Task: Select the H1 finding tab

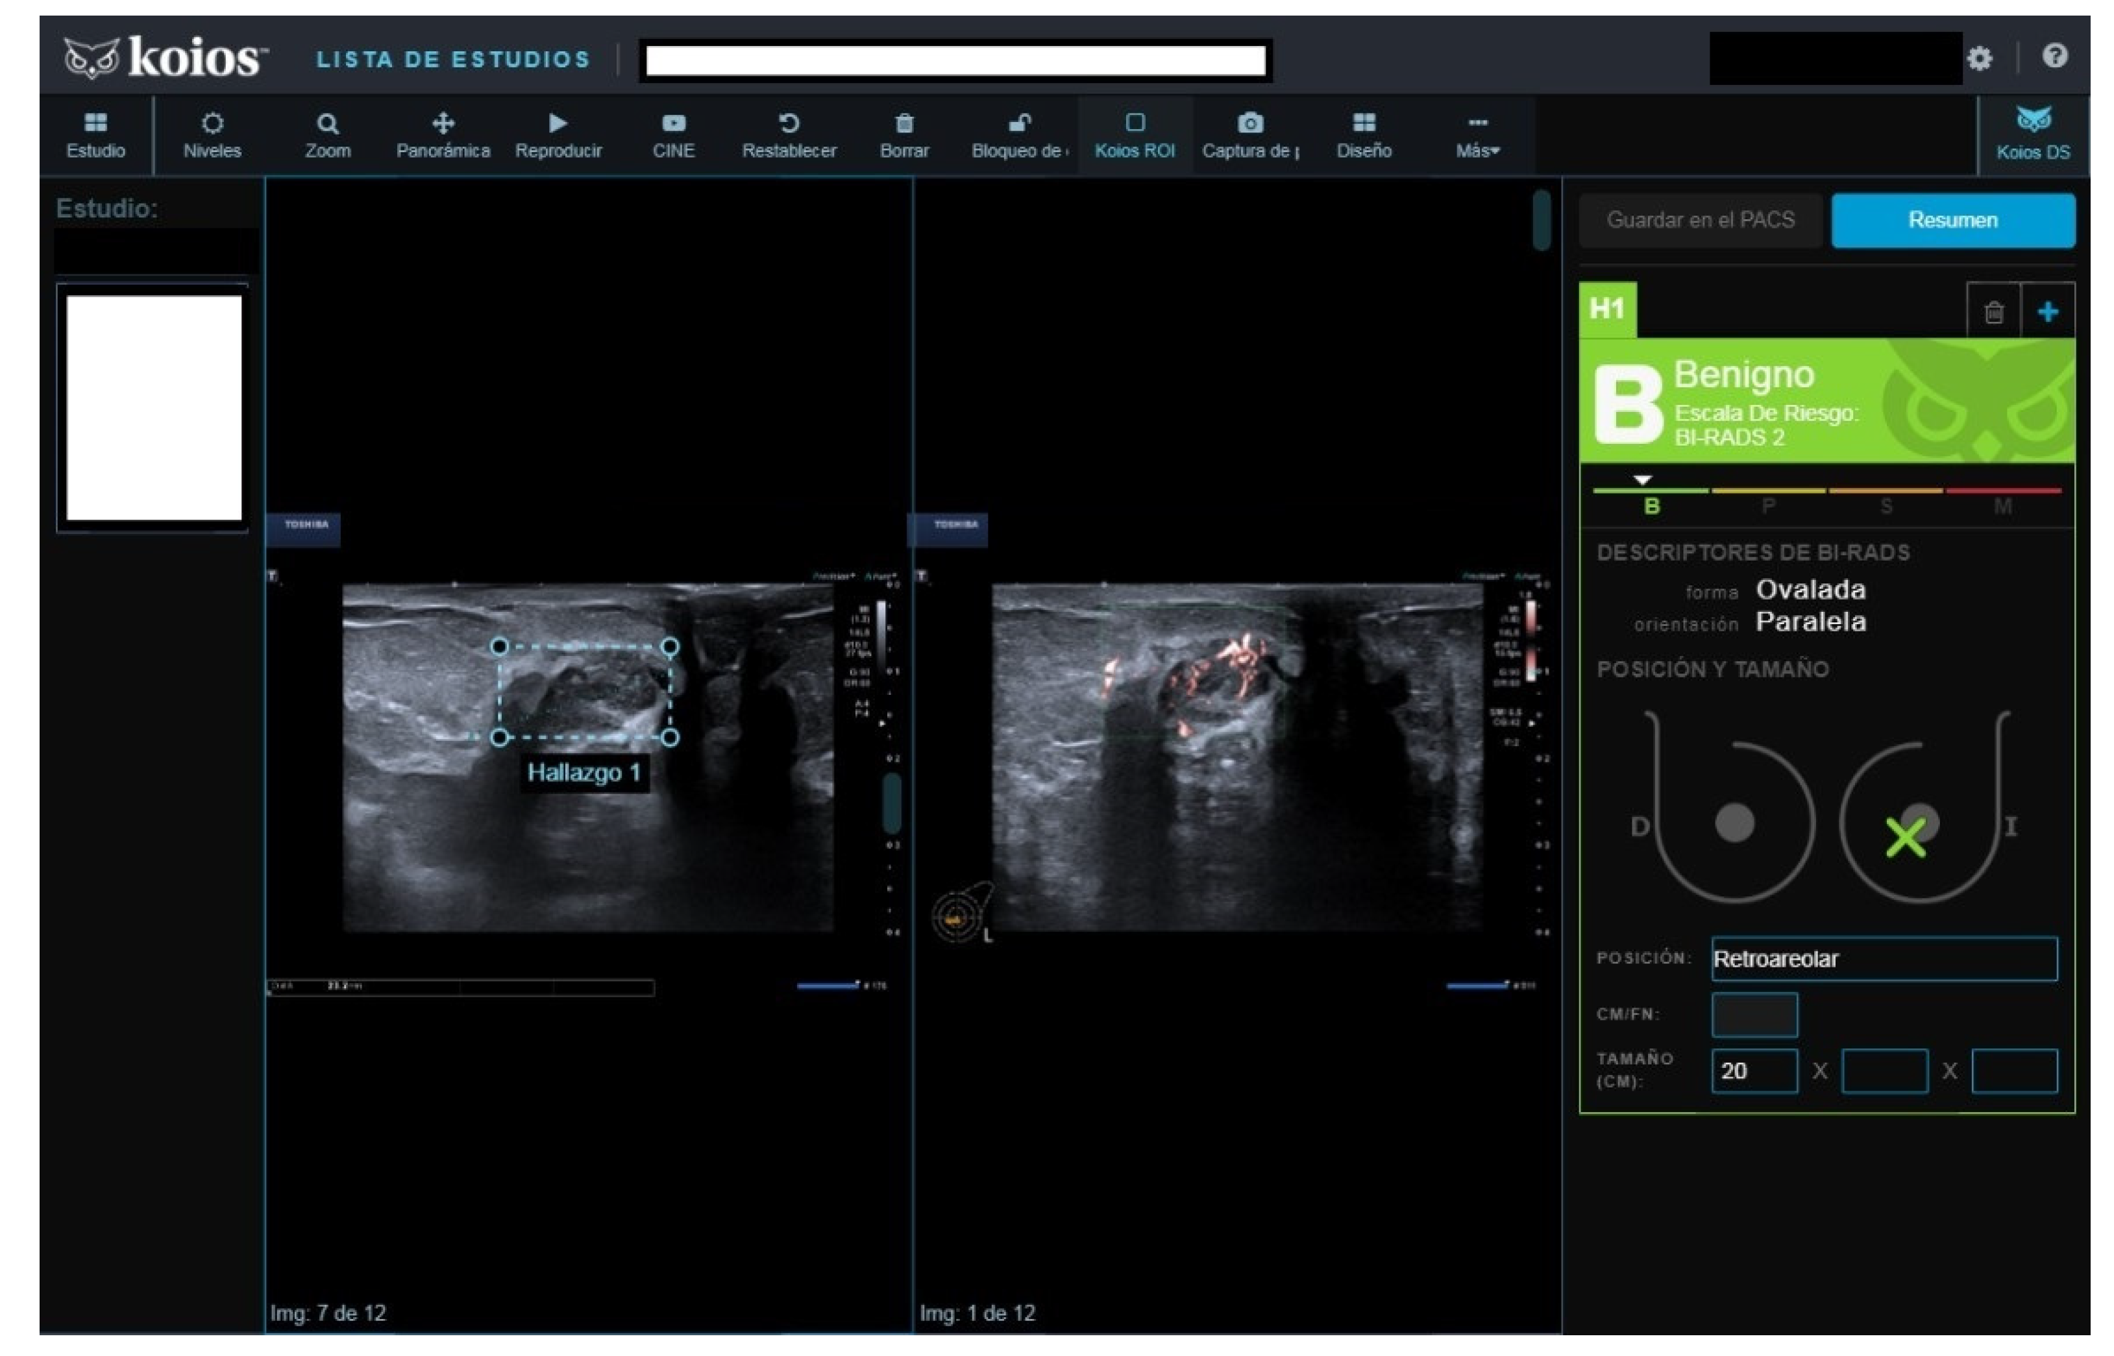Action: pos(1609,308)
